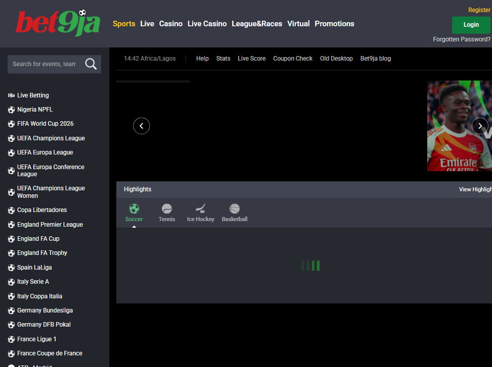Open Live Betting in sidebar

click(x=33, y=95)
